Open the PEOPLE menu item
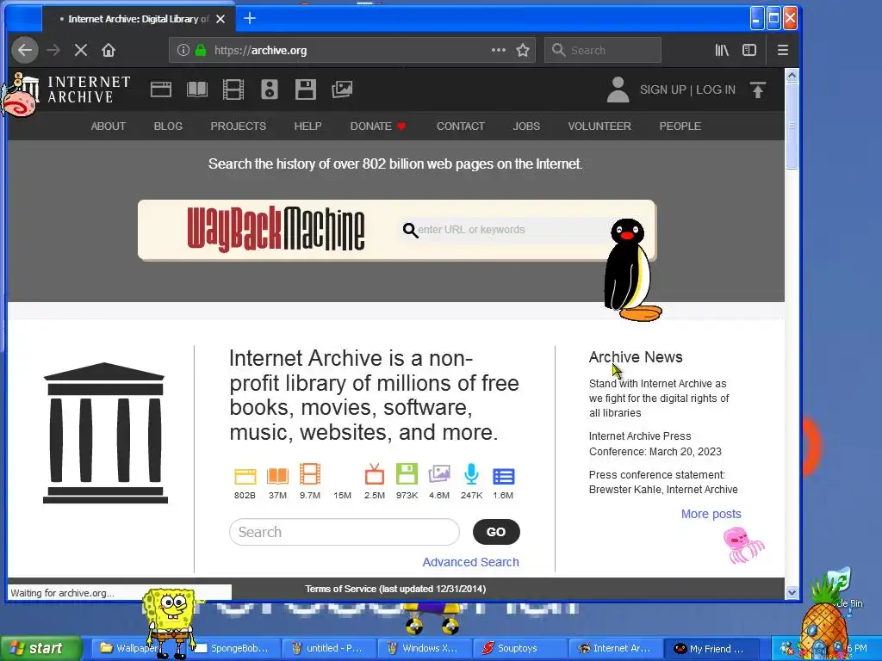The height and width of the screenshot is (661, 882). click(x=680, y=126)
